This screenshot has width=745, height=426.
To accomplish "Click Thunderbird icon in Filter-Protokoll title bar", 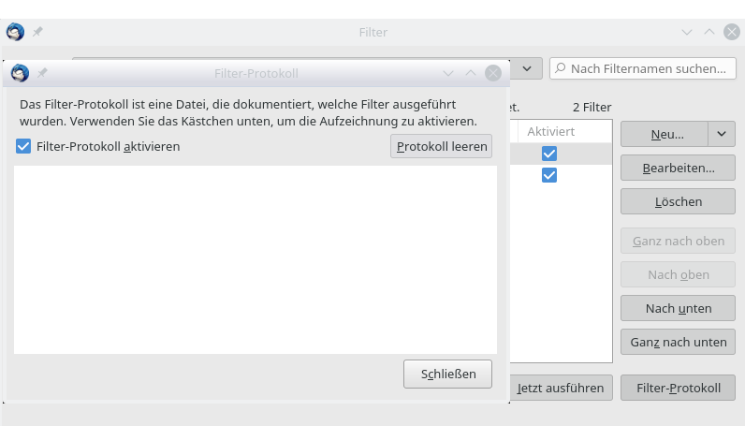I will coord(19,73).
